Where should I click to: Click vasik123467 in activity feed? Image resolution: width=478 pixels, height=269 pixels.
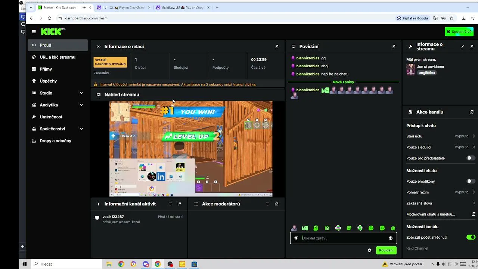[113, 217]
